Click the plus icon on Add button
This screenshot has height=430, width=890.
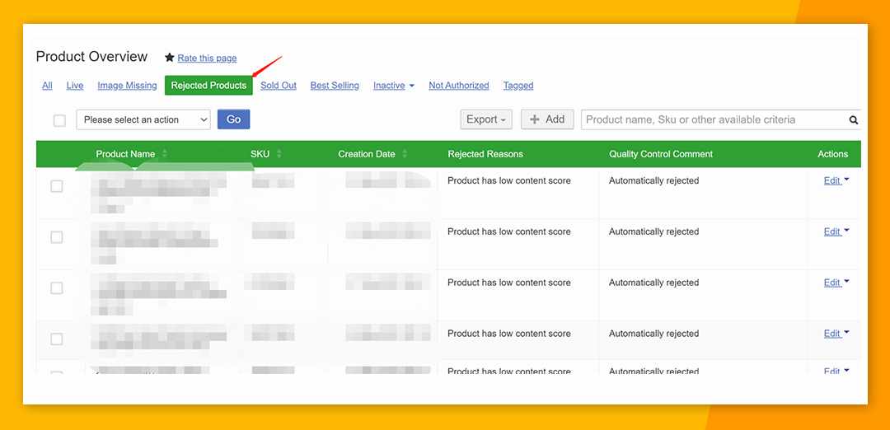pyautogui.click(x=534, y=119)
